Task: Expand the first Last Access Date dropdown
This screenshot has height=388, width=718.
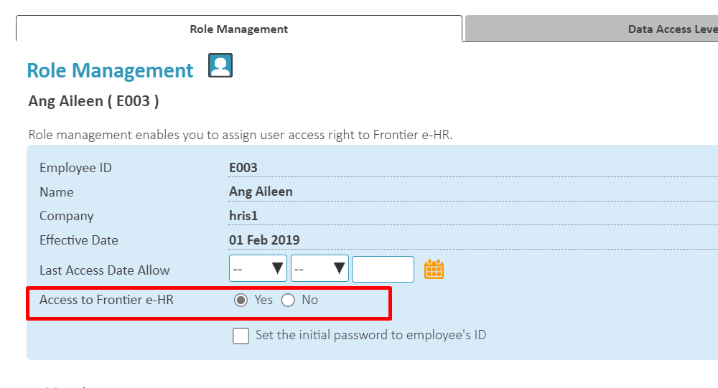Action: click(x=258, y=269)
